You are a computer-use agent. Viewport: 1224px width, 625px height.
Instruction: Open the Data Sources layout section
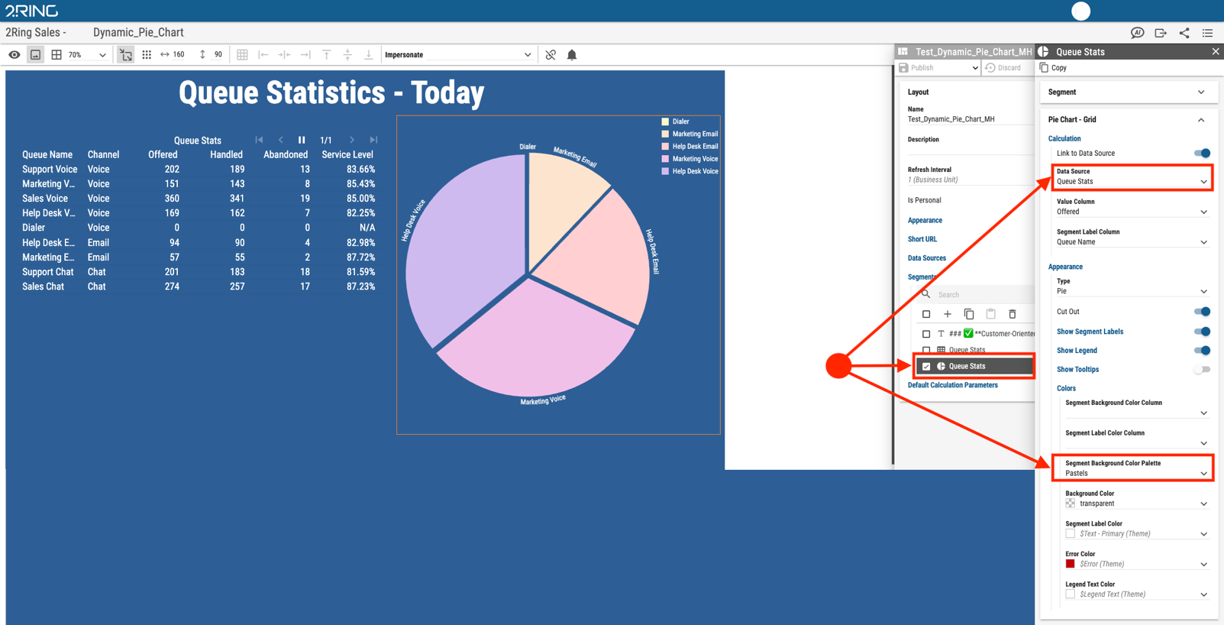pos(927,258)
